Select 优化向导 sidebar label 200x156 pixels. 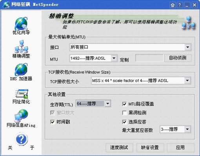click(x=21, y=33)
